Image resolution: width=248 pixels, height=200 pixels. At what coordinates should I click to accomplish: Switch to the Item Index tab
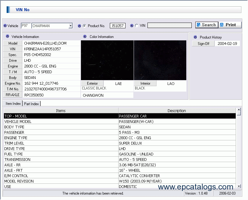coord(13,104)
